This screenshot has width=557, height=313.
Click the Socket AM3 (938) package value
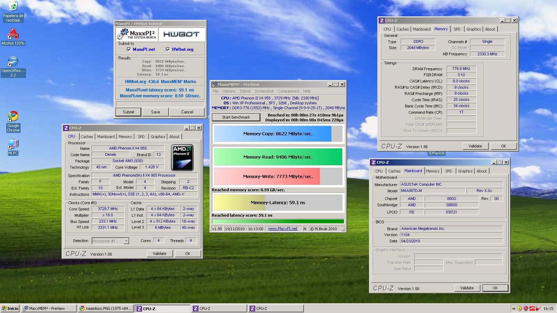[x=128, y=161]
